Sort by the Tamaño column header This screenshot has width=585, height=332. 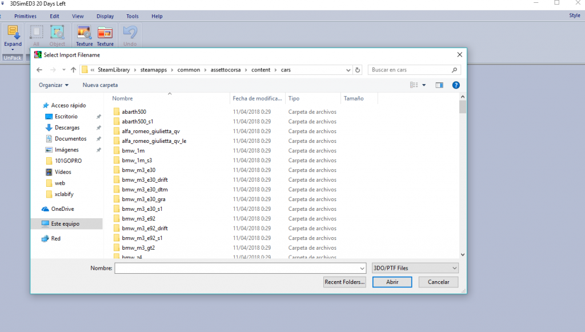(354, 98)
